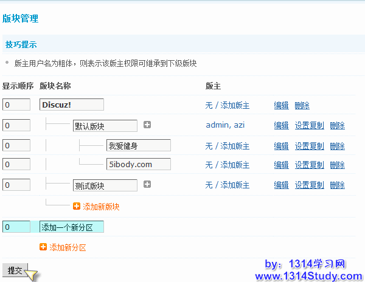Click the orange plus icon for 添加新分区
Viewport: 365px width, 282px height.
pos(43,247)
